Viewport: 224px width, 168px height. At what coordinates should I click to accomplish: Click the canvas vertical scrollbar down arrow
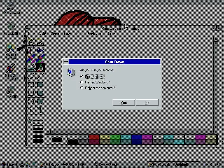[216, 127]
